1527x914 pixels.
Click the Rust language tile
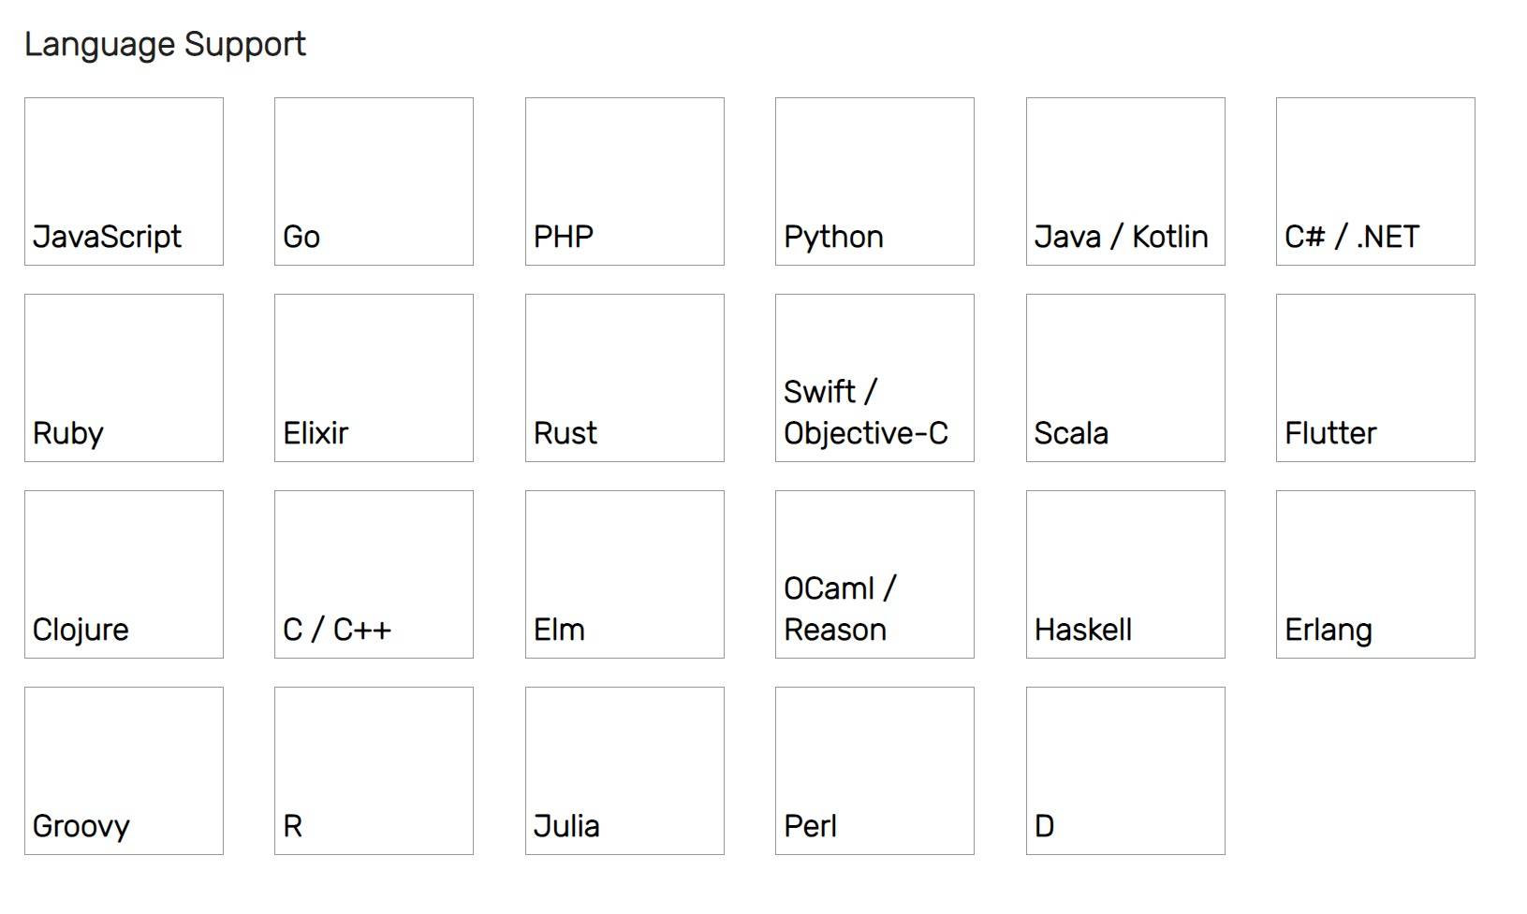[624, 378]
